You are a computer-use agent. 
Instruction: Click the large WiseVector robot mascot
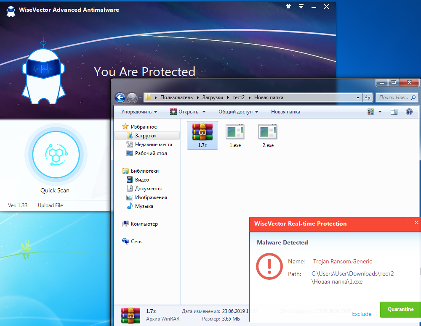click(x=43, y=72)
